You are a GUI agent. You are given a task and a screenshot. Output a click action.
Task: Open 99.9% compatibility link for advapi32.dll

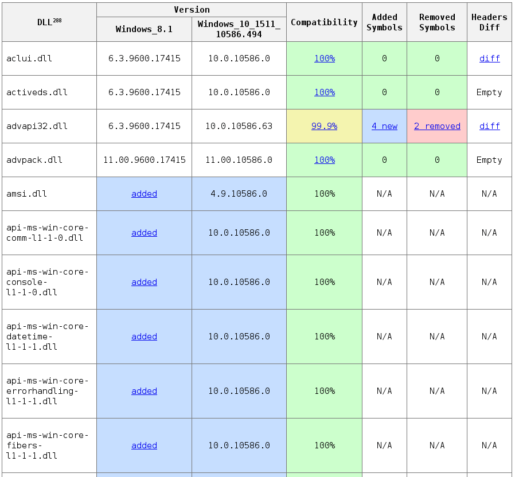pyautogui.click(x=324, y=126)
